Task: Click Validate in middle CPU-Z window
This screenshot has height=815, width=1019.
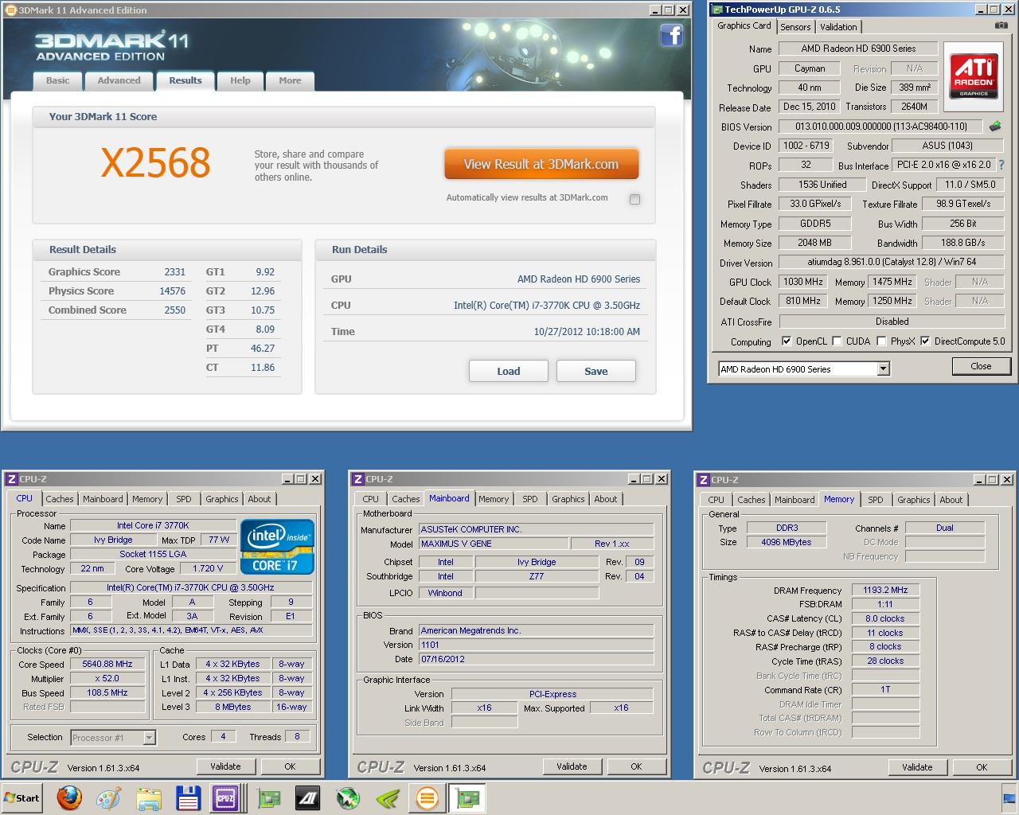Action: pyautogui.click(x=572, y=766)
